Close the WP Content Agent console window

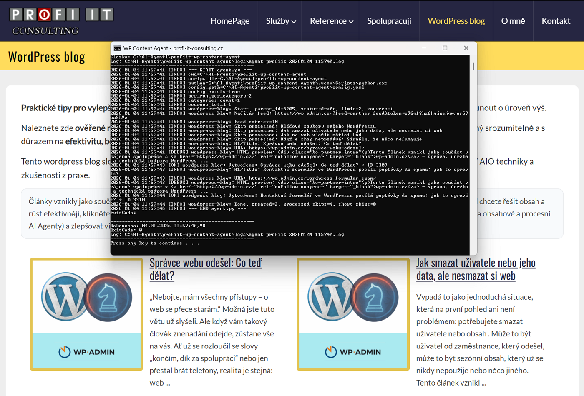click(466, 48)
